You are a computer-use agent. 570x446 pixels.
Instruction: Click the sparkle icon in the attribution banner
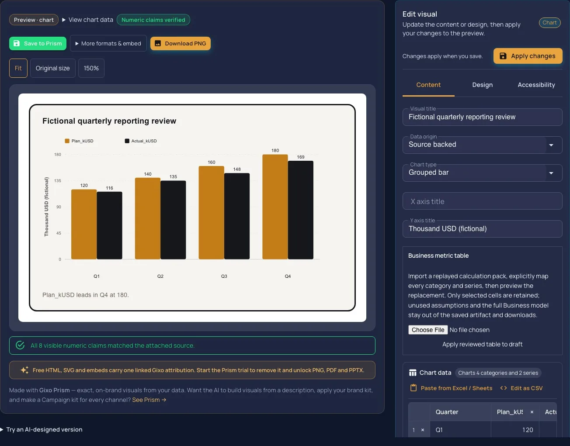pyautogui.click(x=25, y=370)
